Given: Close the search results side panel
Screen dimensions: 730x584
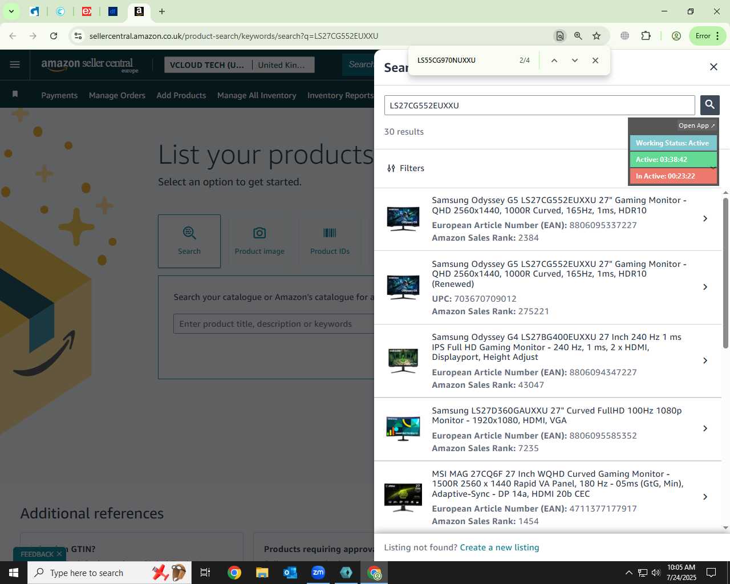Looking at the screenshot, I should 713,67.
